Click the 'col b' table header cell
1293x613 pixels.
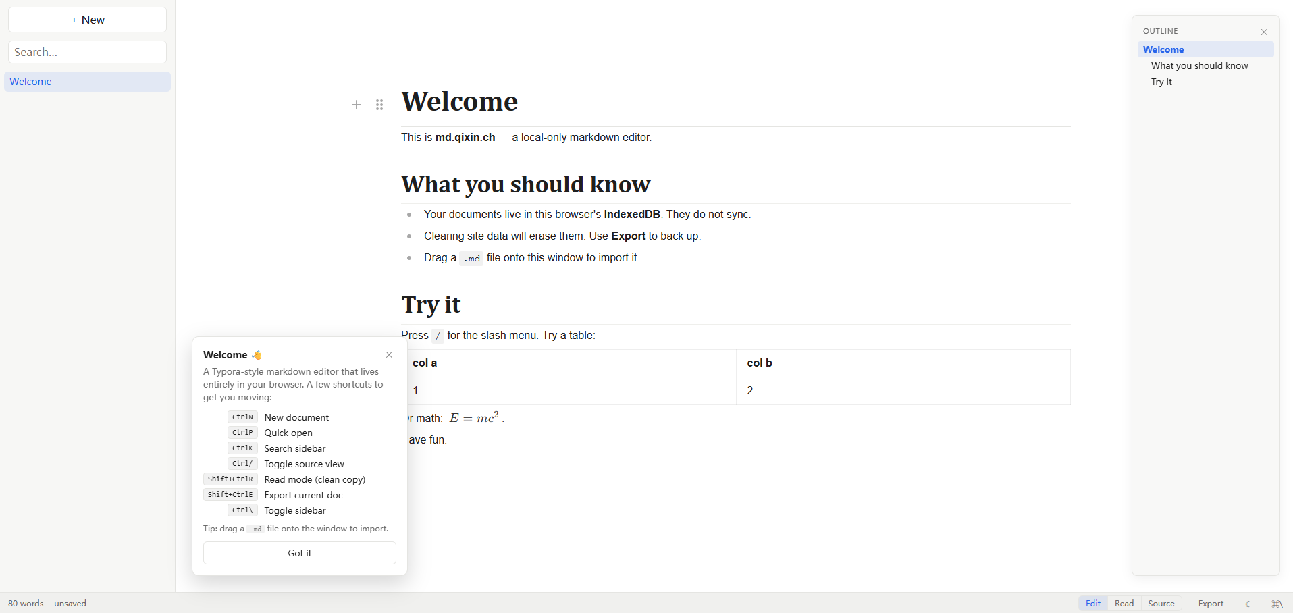pyautogui.click(x=903, y=363)
